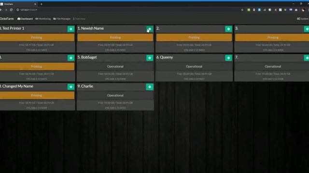Click the "1. Newish Name" title

pyautogui.click(x=91, y=28)
